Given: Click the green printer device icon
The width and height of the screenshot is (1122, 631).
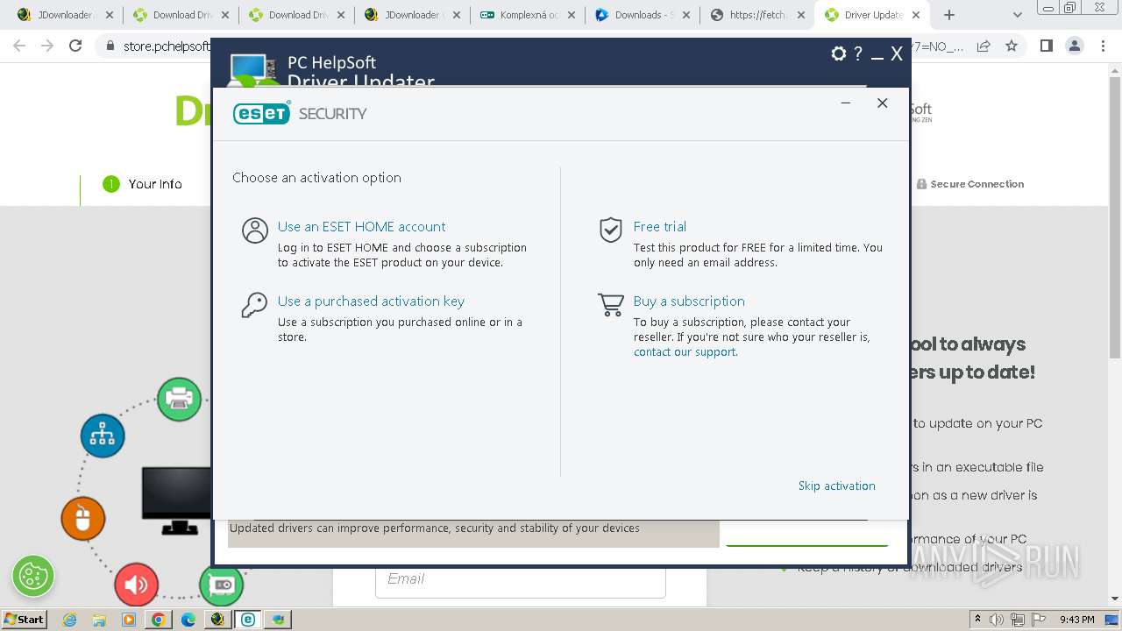Looking at the screenshot, I should click(180, 399).
